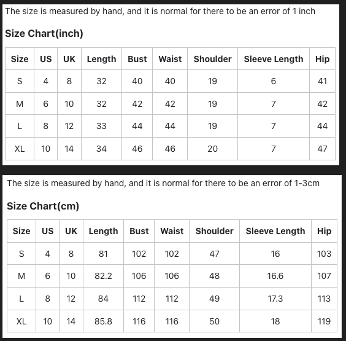Click the Size Chart(inch) heading
This screenshot has width=346, height=341.
click(x=44, y=34)
